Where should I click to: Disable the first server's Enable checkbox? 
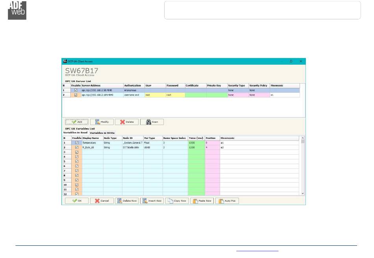point(76,90)
